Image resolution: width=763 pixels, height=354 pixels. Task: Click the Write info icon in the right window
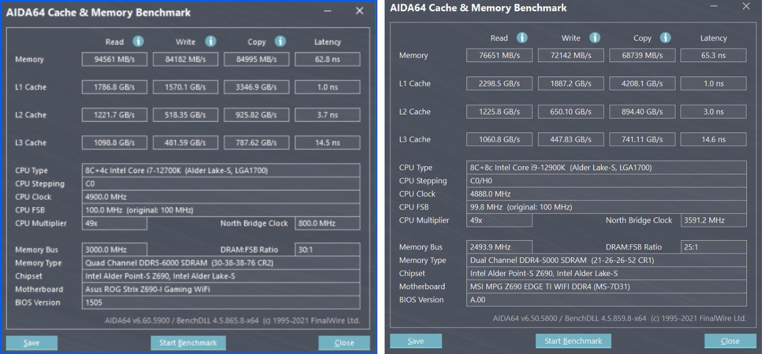[x=595, y=37]
